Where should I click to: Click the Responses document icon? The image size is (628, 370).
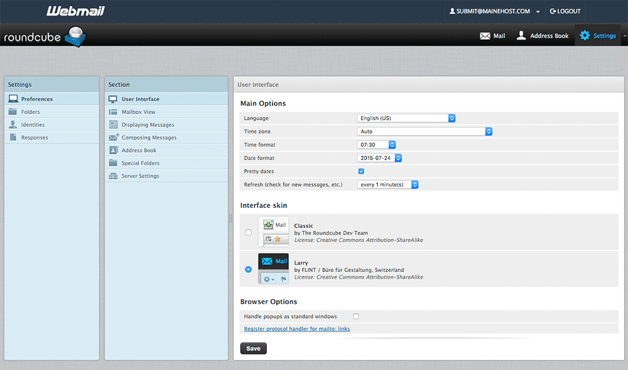coord(13,138)
